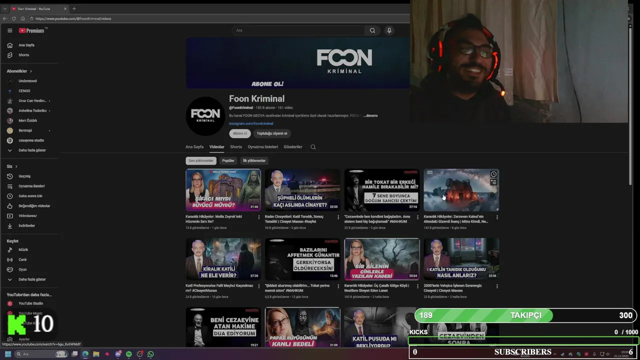The image size is (640, 360).
Task: Click browser home icon
Action: pyautogui.click(x=22, y=18)
